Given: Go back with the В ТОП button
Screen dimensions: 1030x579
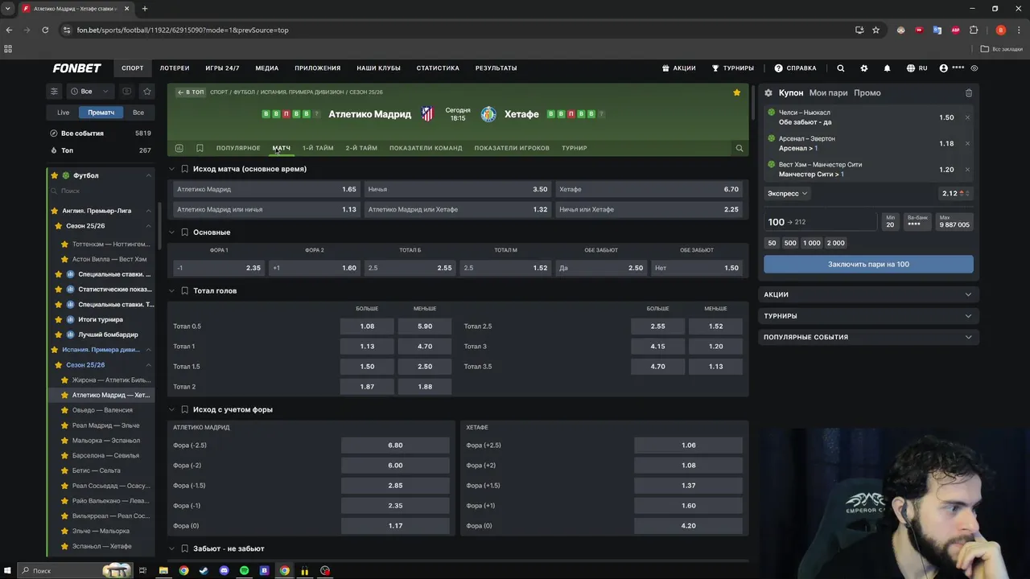Looking at the screenshot, I should [191, 92].
